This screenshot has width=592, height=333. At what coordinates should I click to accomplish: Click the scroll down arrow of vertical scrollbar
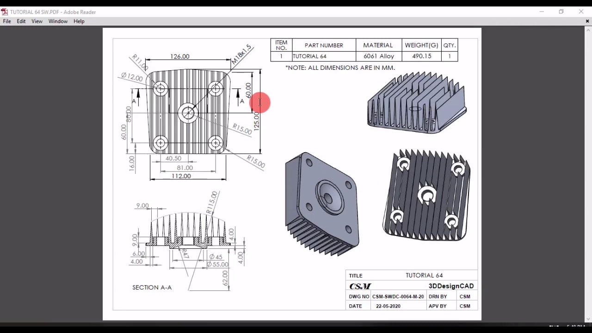tap(588, 318)
